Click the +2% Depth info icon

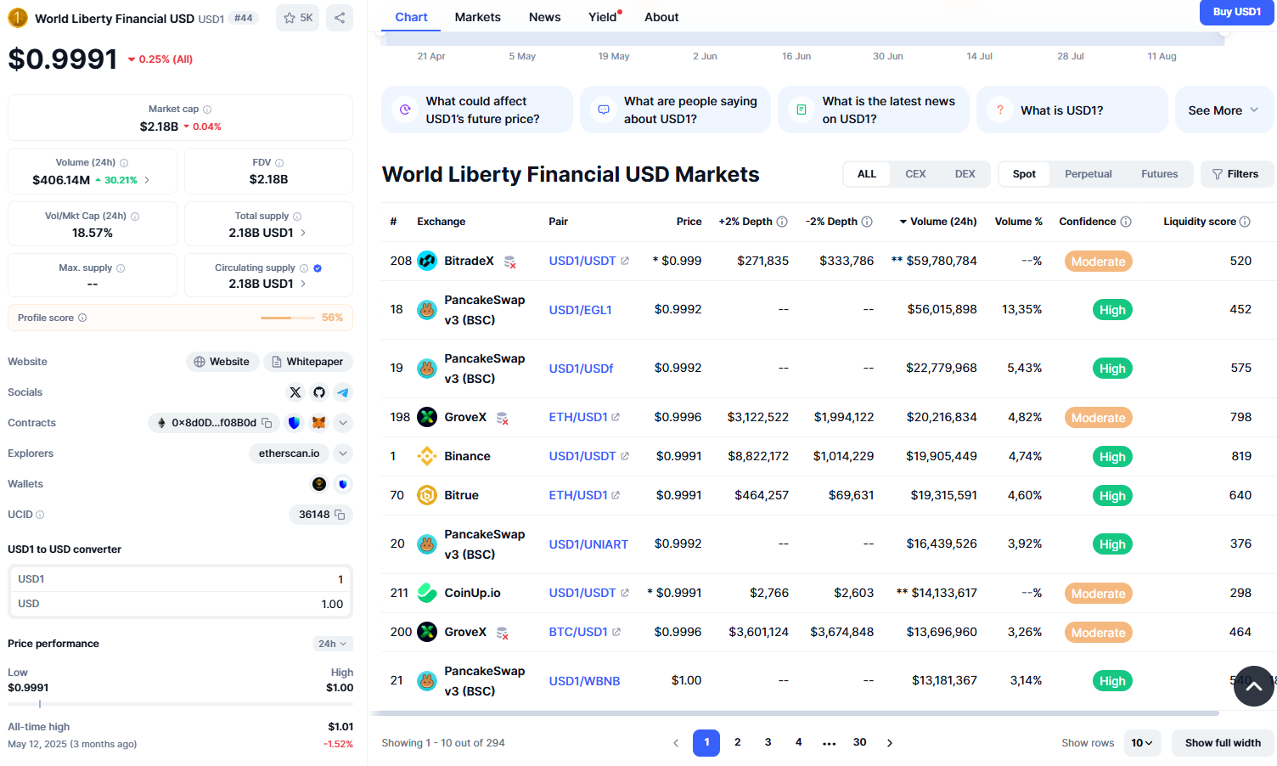(782, 222)
